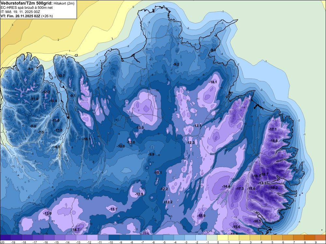Viewport: 326px width, 244px height.
Task: Click the -14.7 temperature value
Action: (x=76, y=230)
